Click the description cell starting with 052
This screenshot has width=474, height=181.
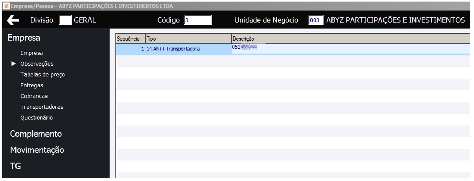(x=351, y=49)
